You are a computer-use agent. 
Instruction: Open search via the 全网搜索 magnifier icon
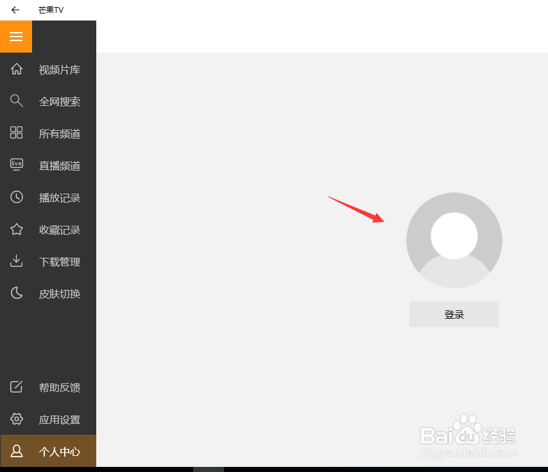coord(16,101)
